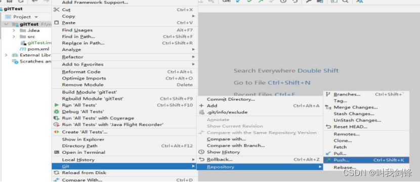Click the highlighted Repository submenu entry
Viewport: 420px width, 182px height.
point(260,167)
